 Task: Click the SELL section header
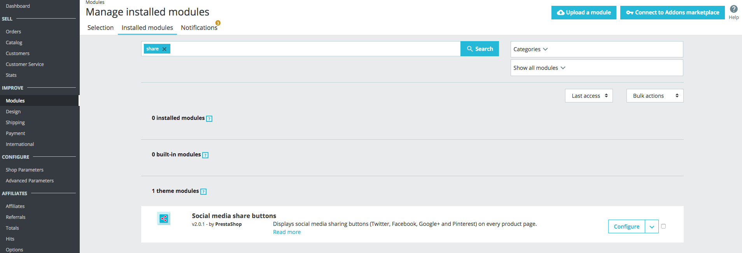click(7, 19)
